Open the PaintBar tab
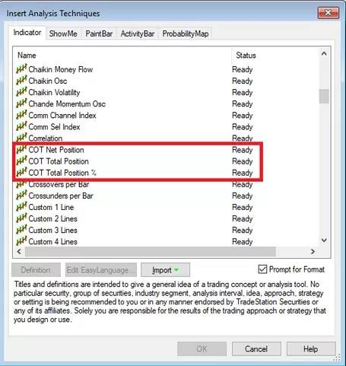This screenshot has width=346, height=366. pos(99,33)
